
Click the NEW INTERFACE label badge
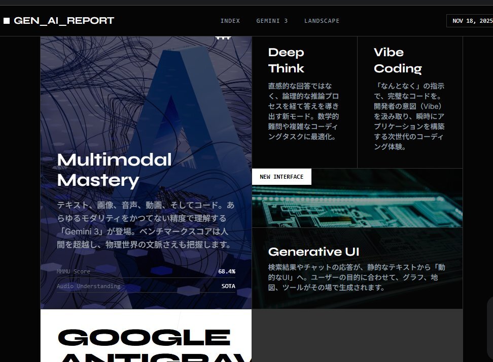(x=281, y=177)
